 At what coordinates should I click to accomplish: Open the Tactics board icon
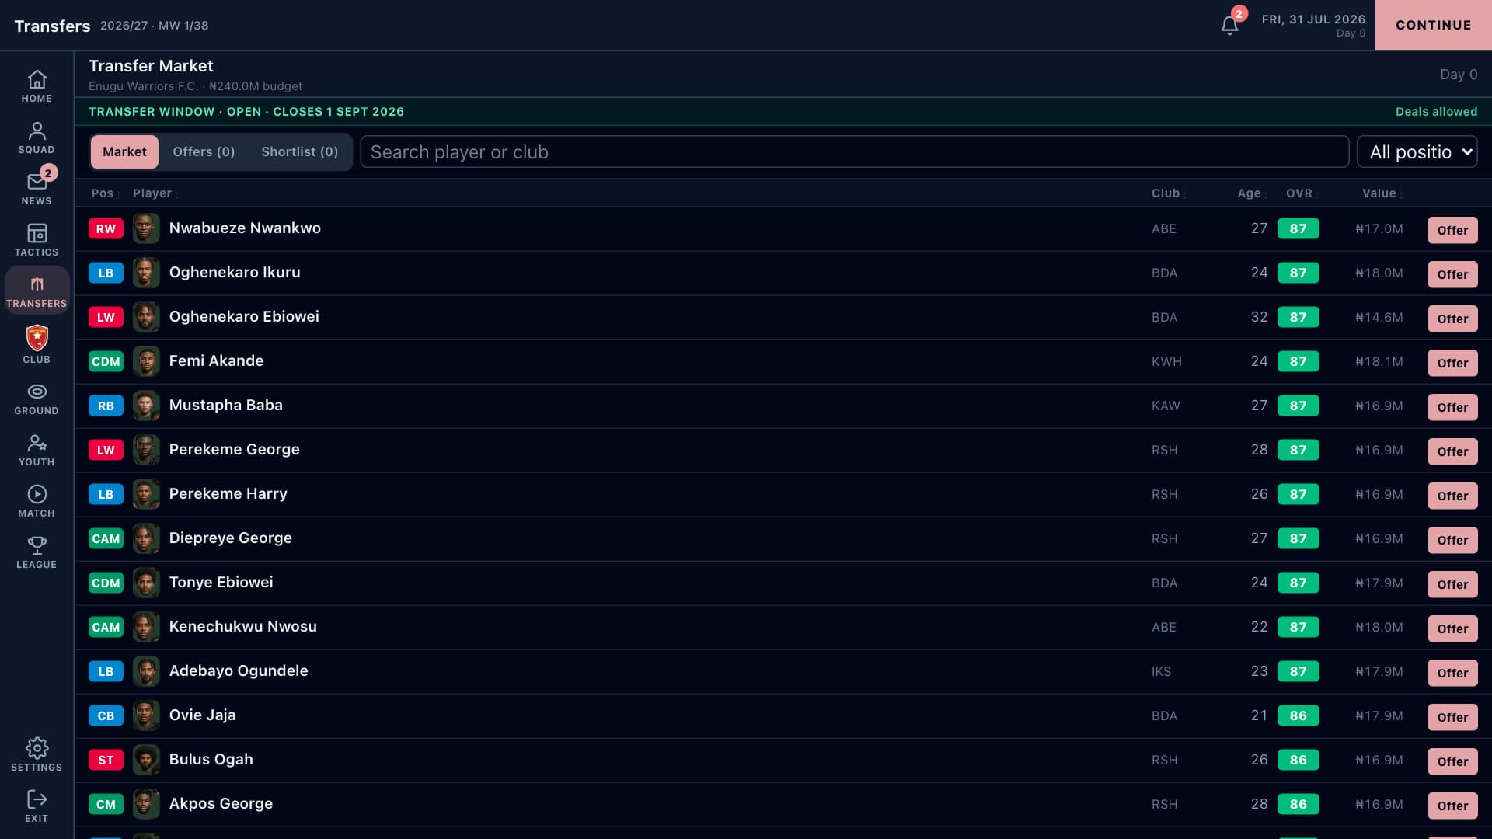click(37, 240)
